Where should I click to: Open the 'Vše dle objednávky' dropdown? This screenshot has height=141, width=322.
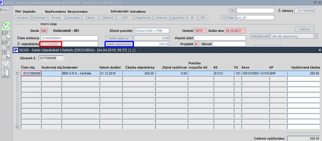coord(294,36)
